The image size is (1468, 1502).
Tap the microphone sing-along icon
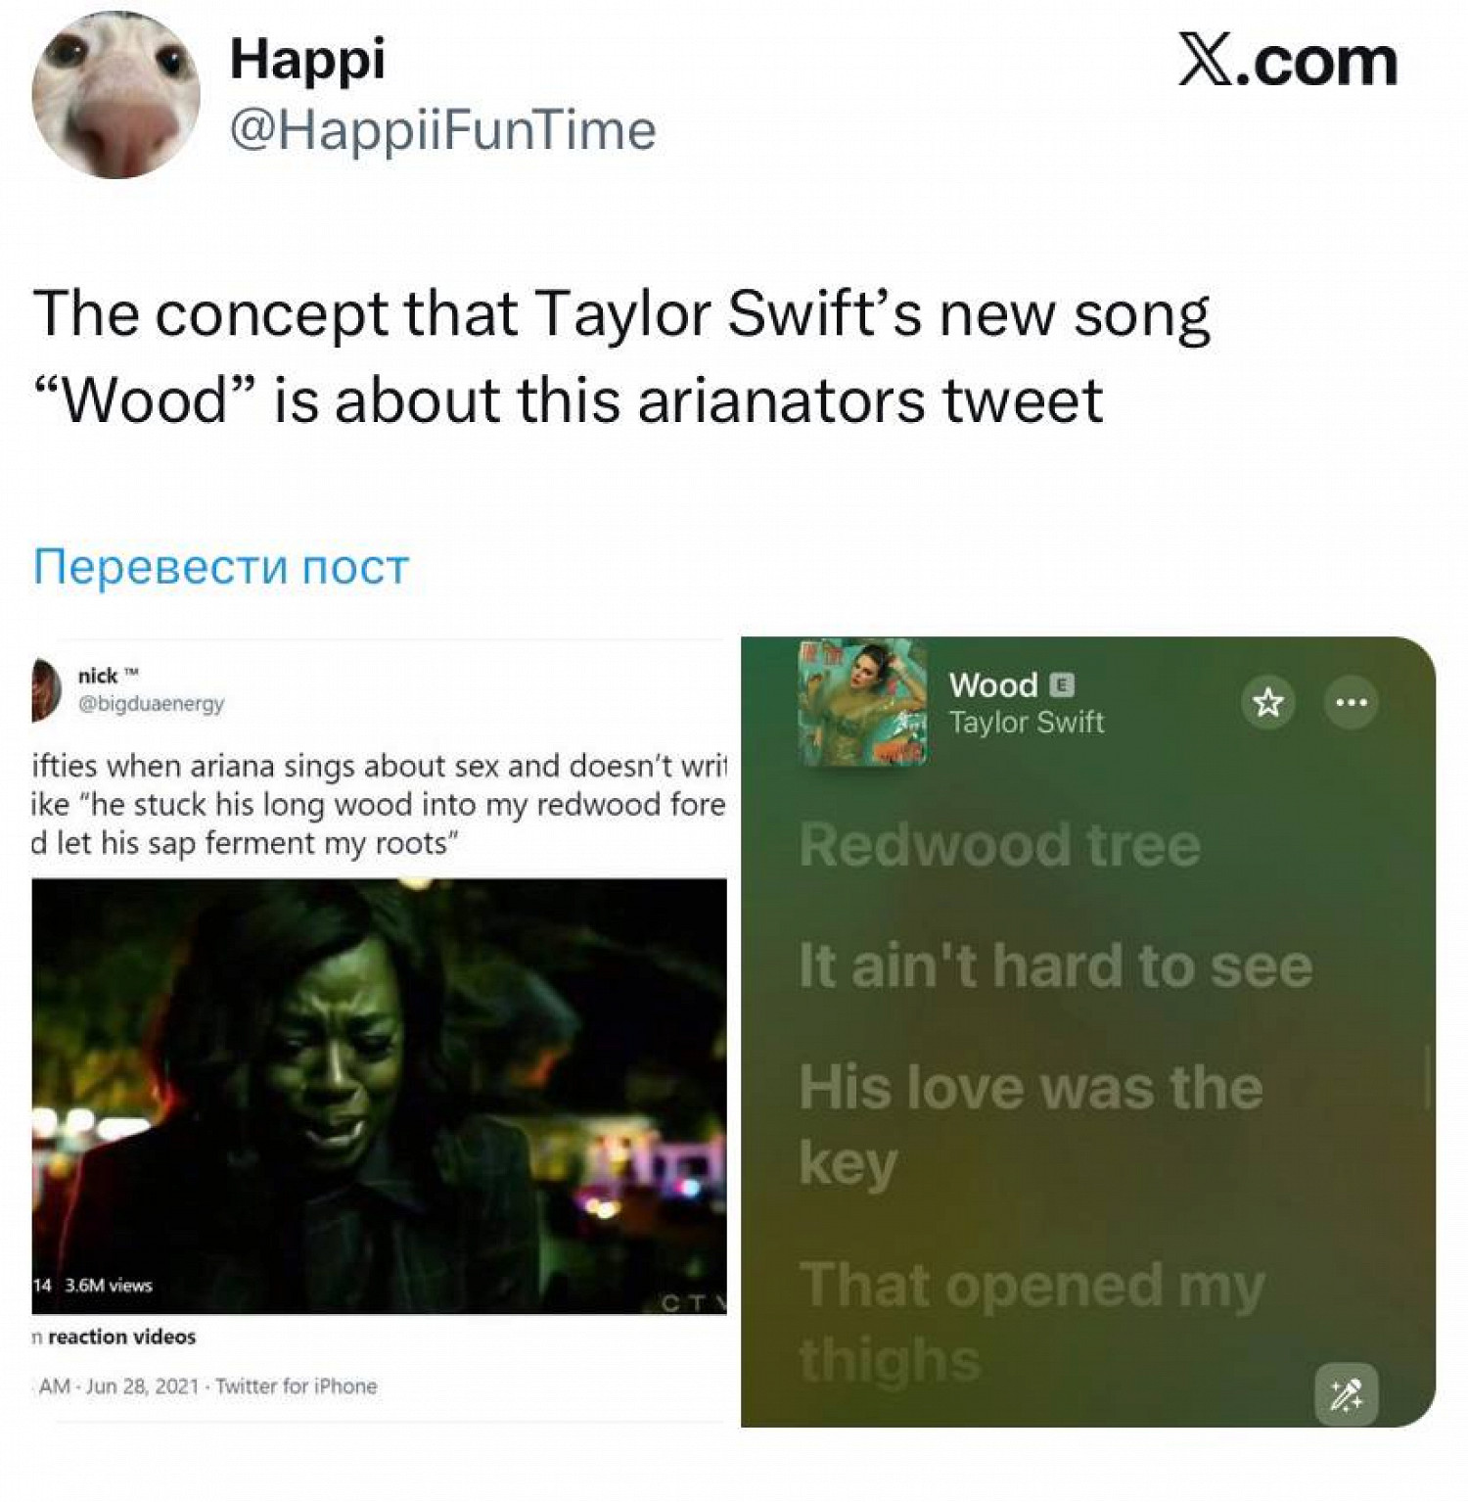coord(1347,1394)
